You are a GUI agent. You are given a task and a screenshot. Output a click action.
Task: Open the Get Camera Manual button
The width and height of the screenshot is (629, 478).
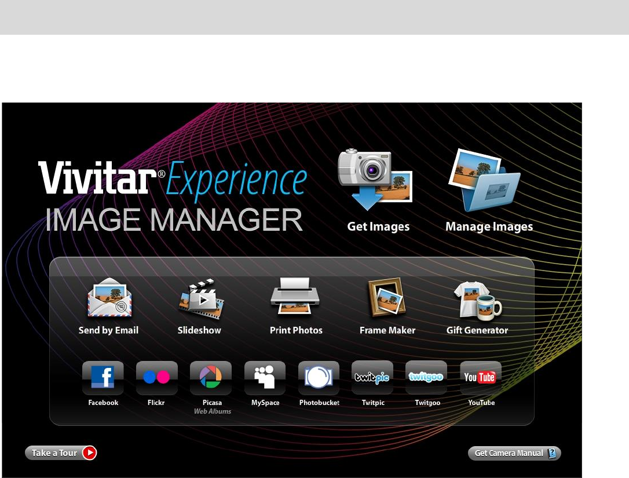(514, 453)
